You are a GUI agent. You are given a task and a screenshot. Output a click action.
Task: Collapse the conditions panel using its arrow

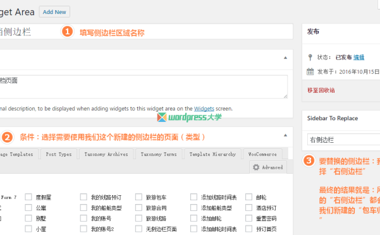point(286,135)
